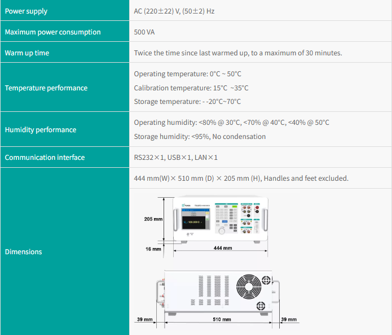Screen dimensions: 392x335
Task: Click the Warm up time row label
Action: point(64,53)
